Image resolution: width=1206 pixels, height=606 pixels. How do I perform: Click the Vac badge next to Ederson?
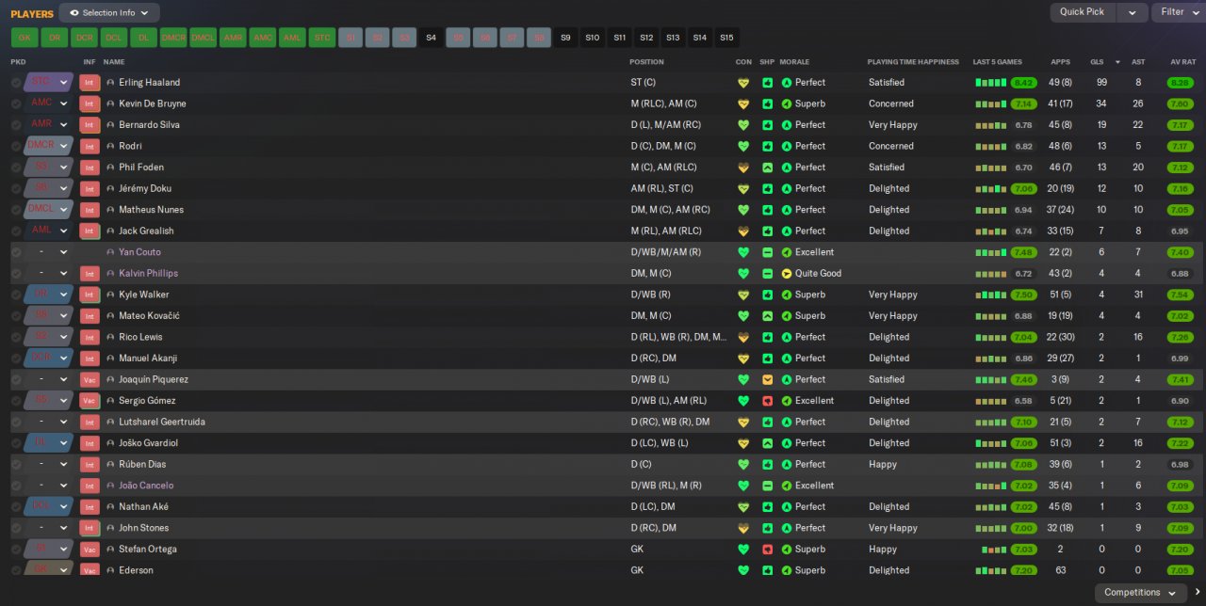[x=90, y=570]
